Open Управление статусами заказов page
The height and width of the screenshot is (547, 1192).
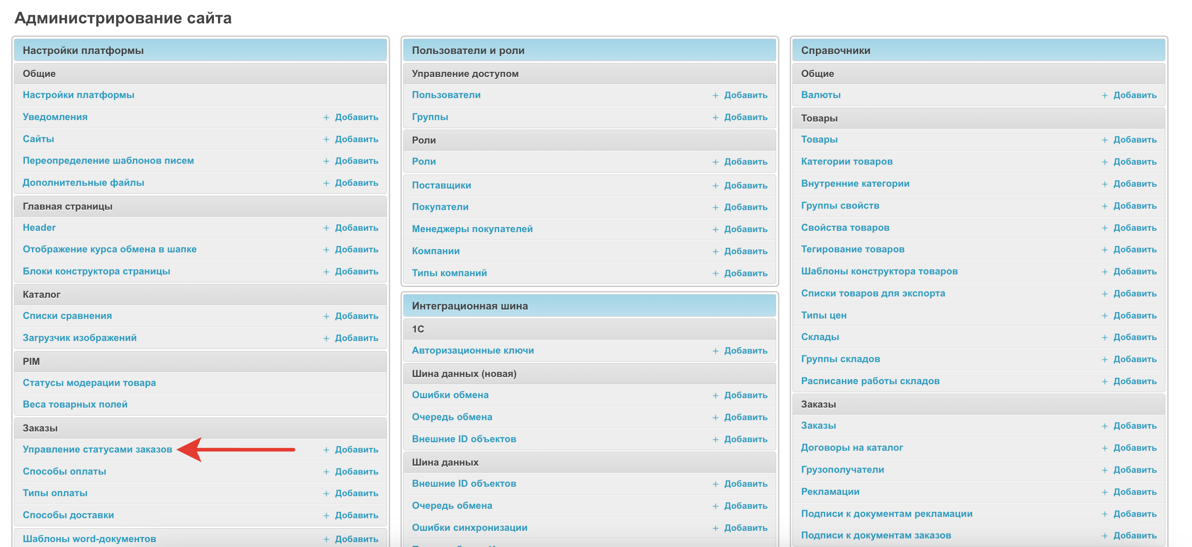(97, 449)
